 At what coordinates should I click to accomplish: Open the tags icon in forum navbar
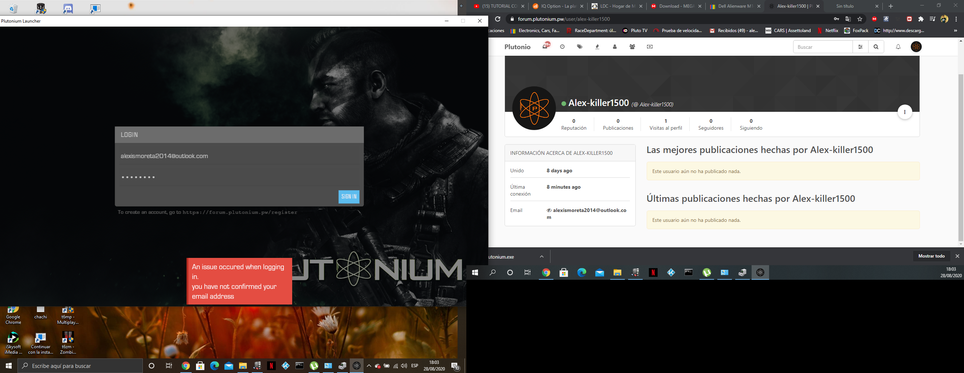580,47
